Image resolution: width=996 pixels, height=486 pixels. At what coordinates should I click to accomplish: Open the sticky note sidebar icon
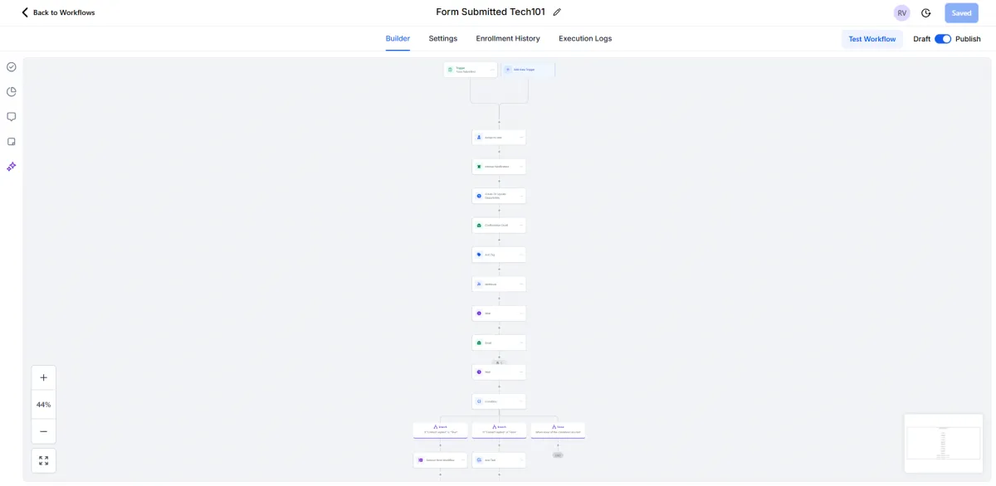[x=12, y=142]
